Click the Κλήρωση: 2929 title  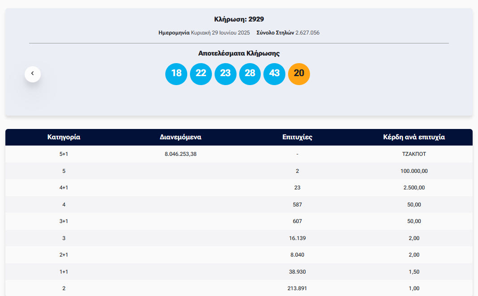click(239, 19)
